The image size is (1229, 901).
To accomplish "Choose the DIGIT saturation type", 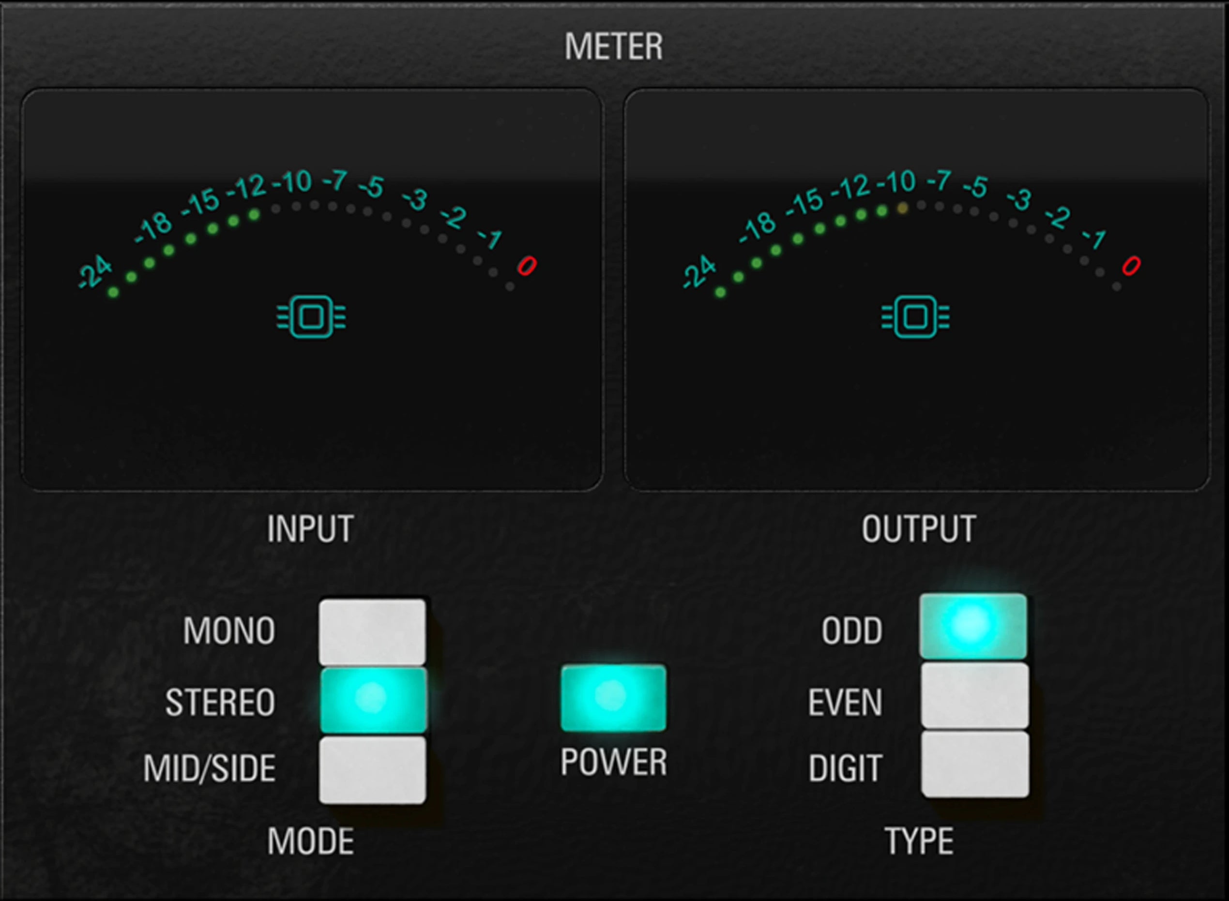I will tap(975, 764).
